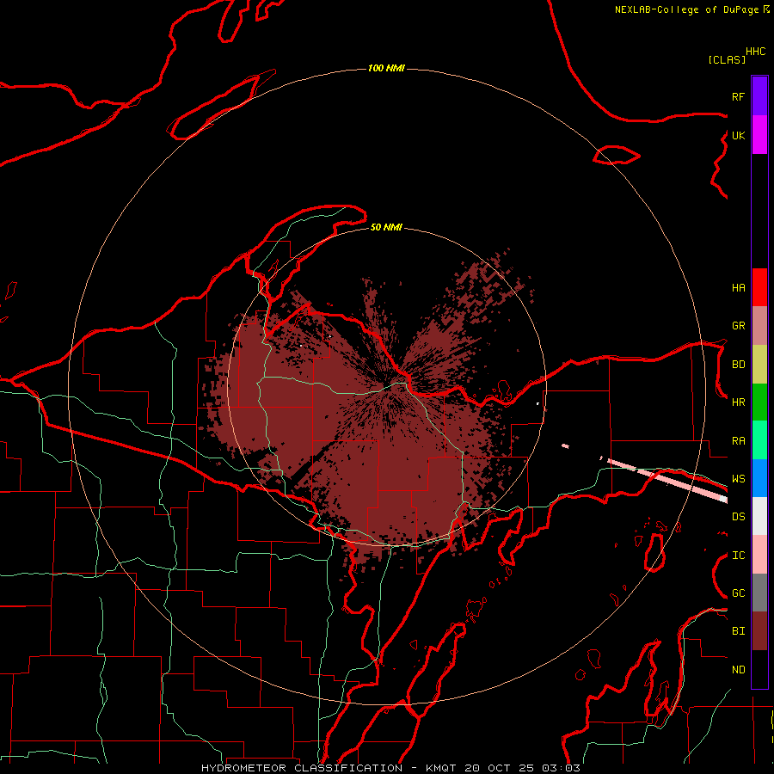Click the HA red legend swatch
The image size is (774, 774).
point(759,287)
